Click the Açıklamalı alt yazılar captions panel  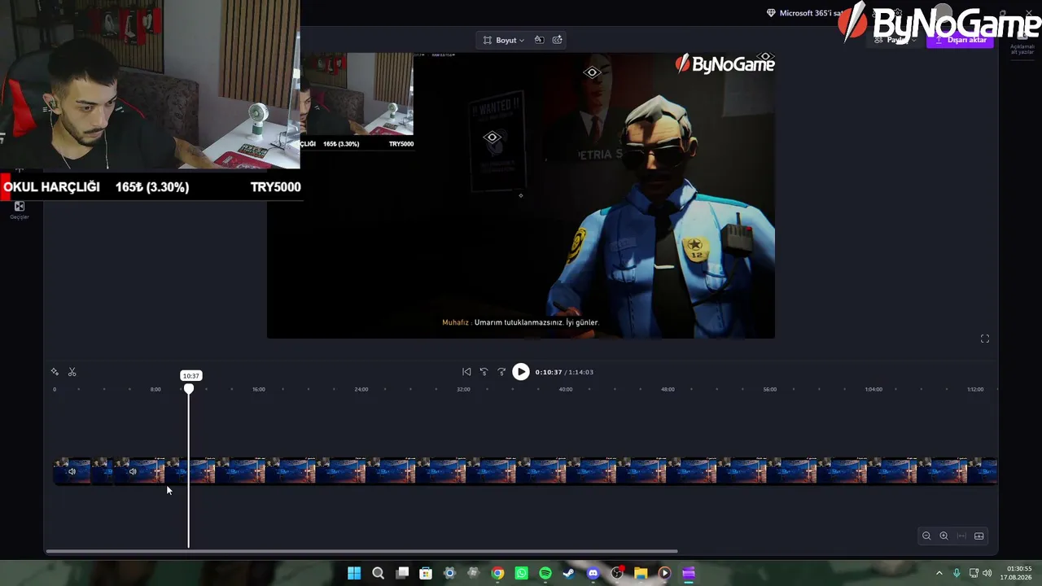[1022, 43]
